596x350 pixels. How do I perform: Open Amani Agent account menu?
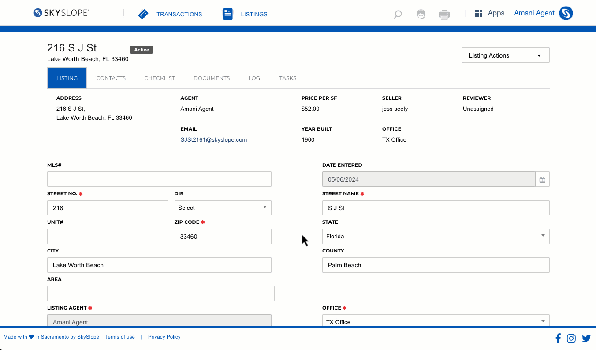[534, 13]
